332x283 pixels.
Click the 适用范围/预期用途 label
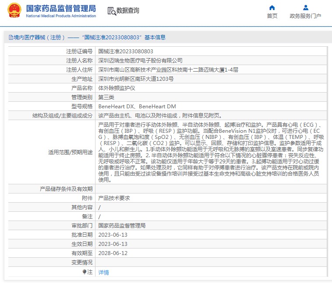tap(71, 152)
